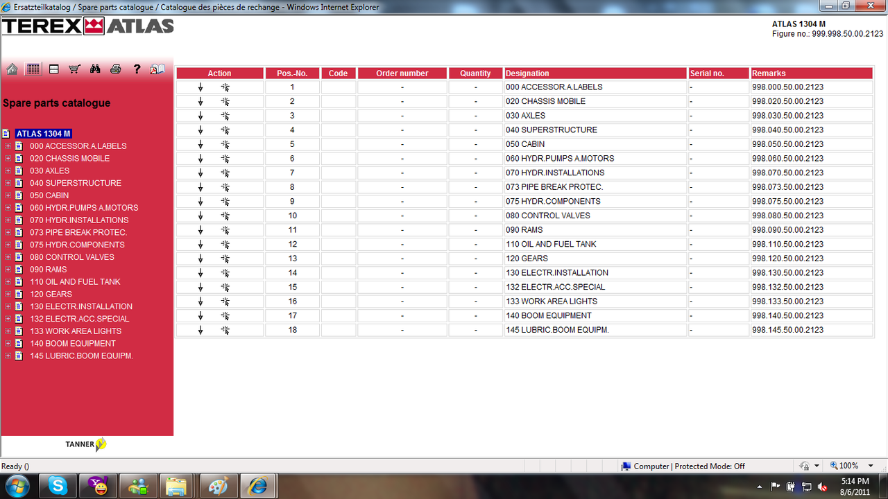Click the Quantity column header
888x499 pixels.
click(475, 73)
